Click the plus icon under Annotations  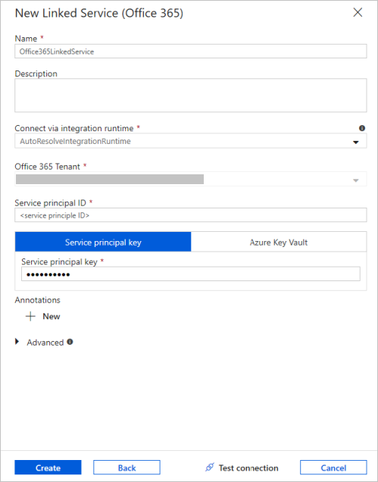coord(30,316)
